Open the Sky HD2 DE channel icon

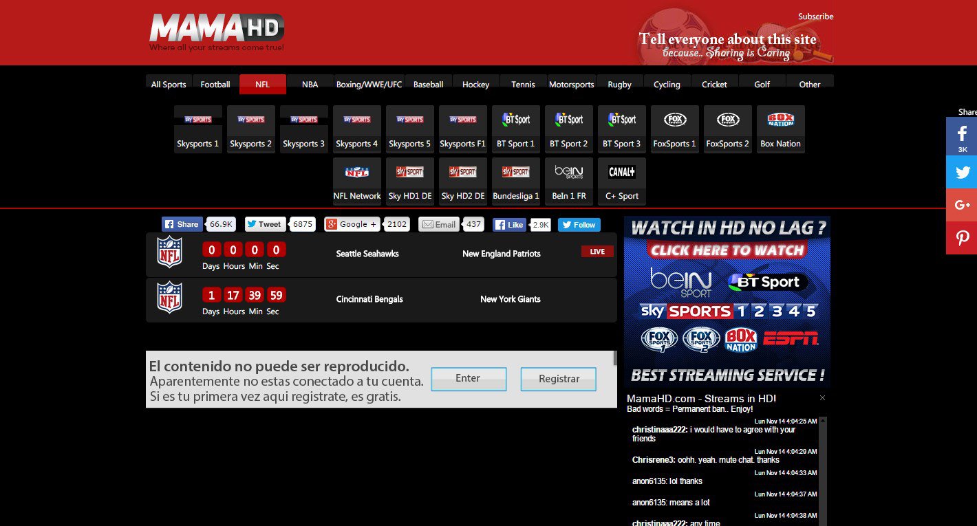463,181
